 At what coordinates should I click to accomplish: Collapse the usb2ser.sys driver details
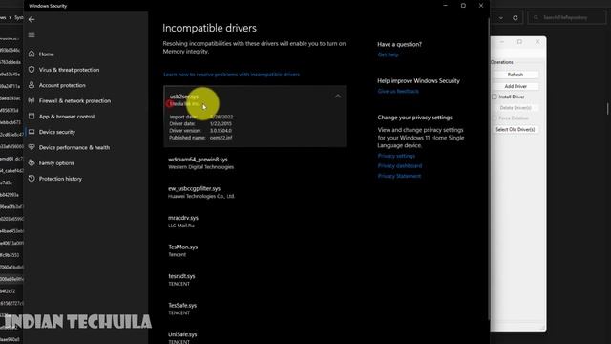(x=338, y=96)
